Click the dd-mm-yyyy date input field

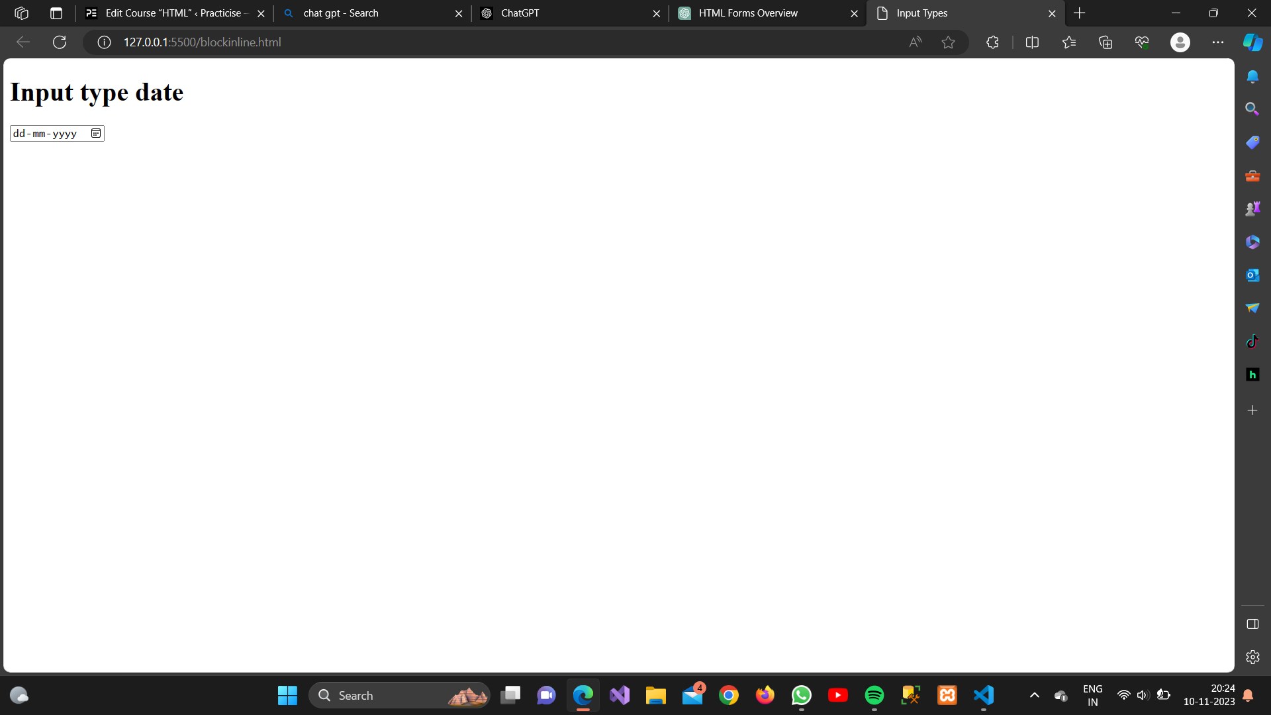click(57, 133)
